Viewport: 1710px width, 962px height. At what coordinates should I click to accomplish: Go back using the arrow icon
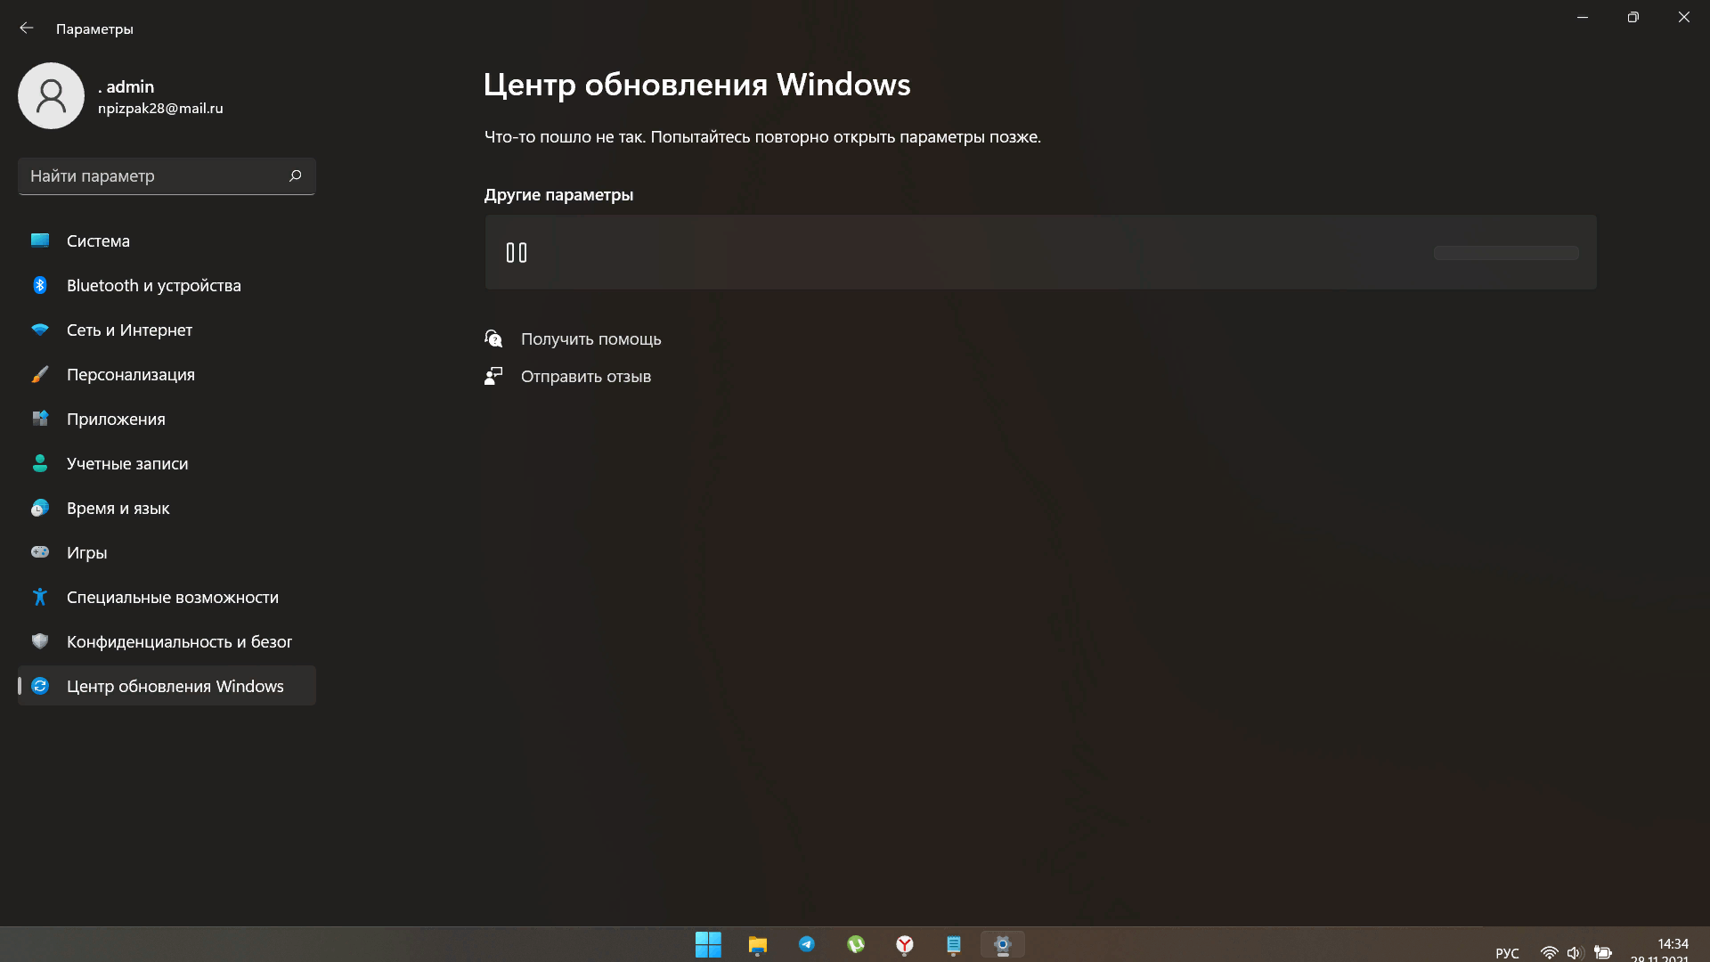27,29
